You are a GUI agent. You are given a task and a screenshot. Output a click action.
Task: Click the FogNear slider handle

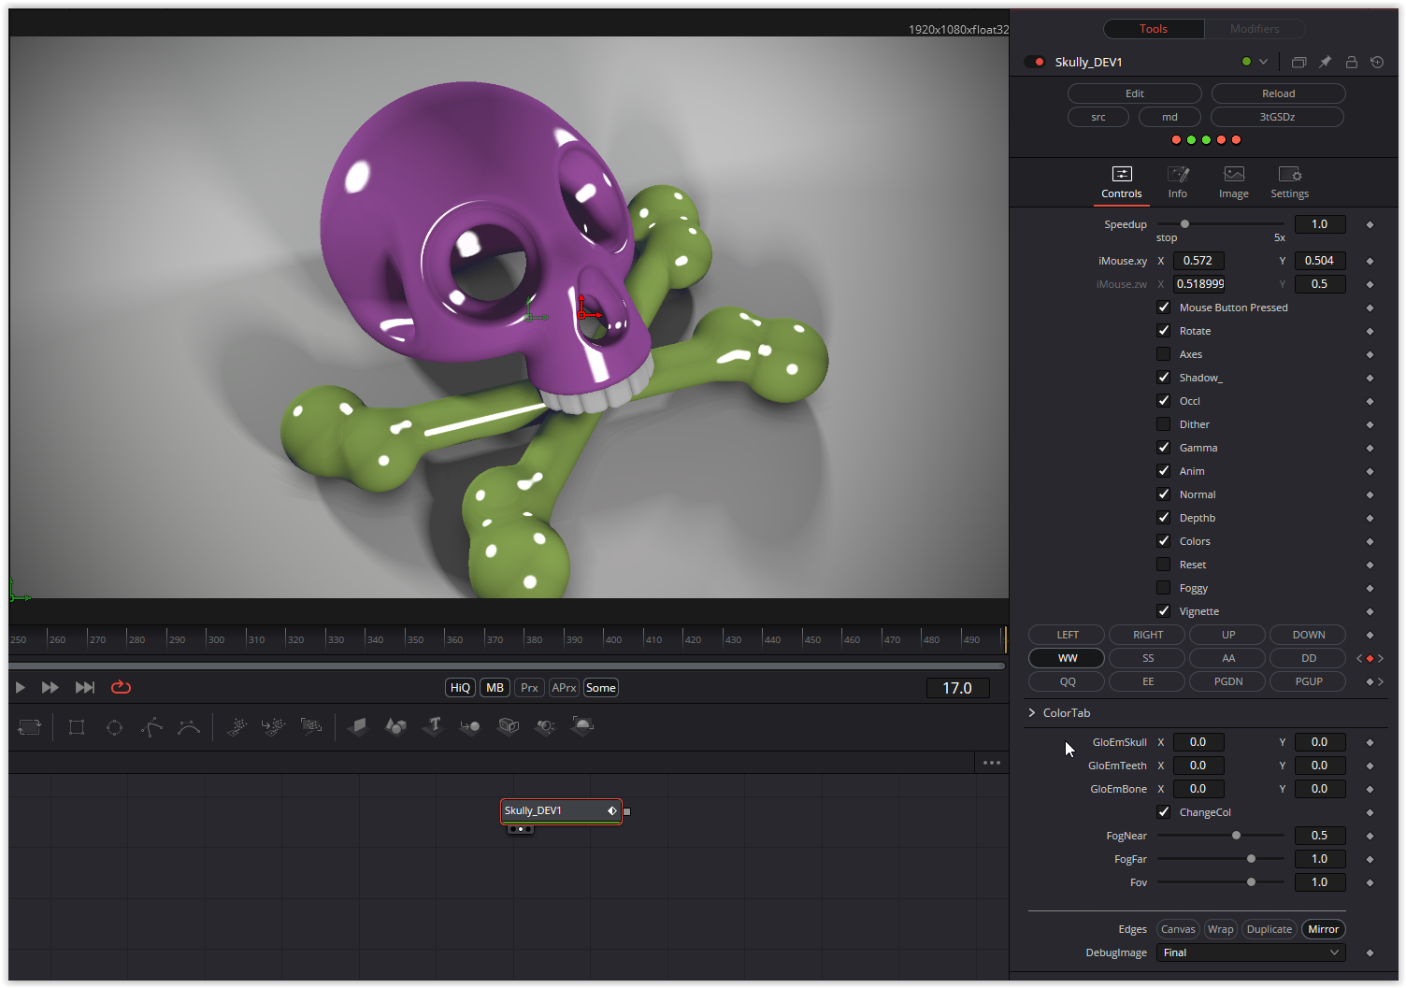[1236, 836]
